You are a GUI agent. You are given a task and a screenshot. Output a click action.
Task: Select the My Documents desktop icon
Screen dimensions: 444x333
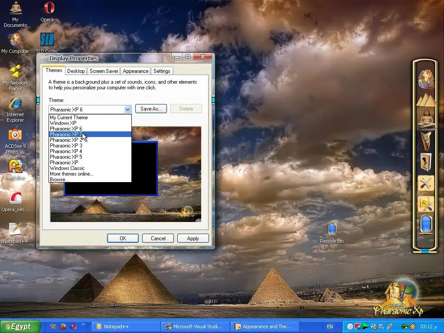[15, 14]
